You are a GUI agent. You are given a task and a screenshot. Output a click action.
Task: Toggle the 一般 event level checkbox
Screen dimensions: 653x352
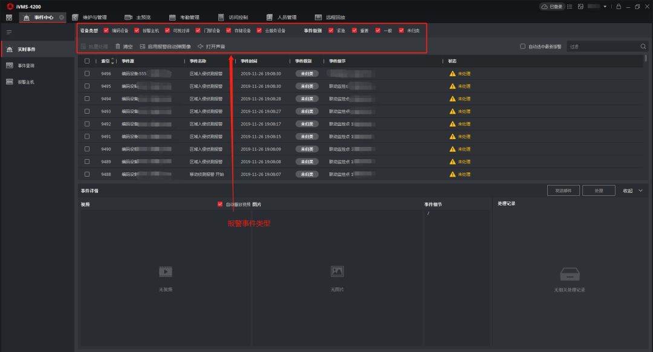click(x=378, y=30)
